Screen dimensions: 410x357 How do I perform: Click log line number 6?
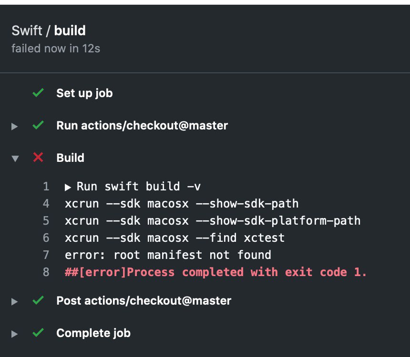tap(46, 238)
